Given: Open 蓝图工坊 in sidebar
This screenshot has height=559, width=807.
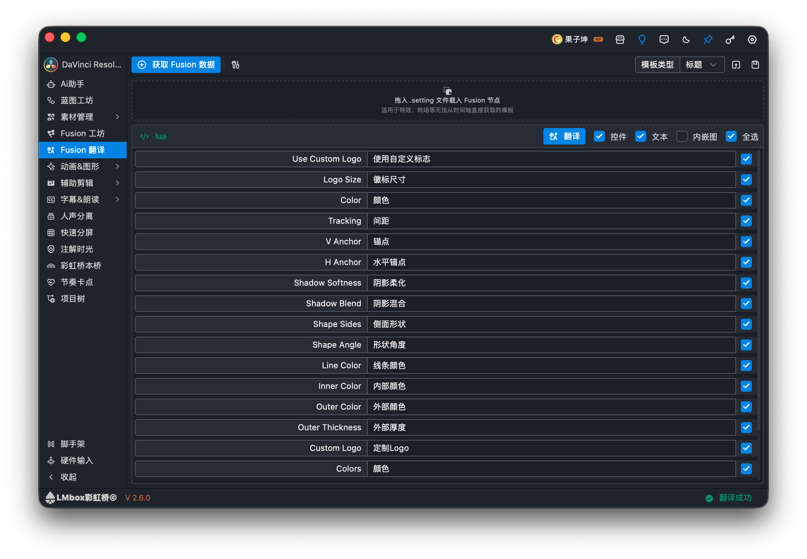Looking at the screenshot, I should (x=83, y=100).
